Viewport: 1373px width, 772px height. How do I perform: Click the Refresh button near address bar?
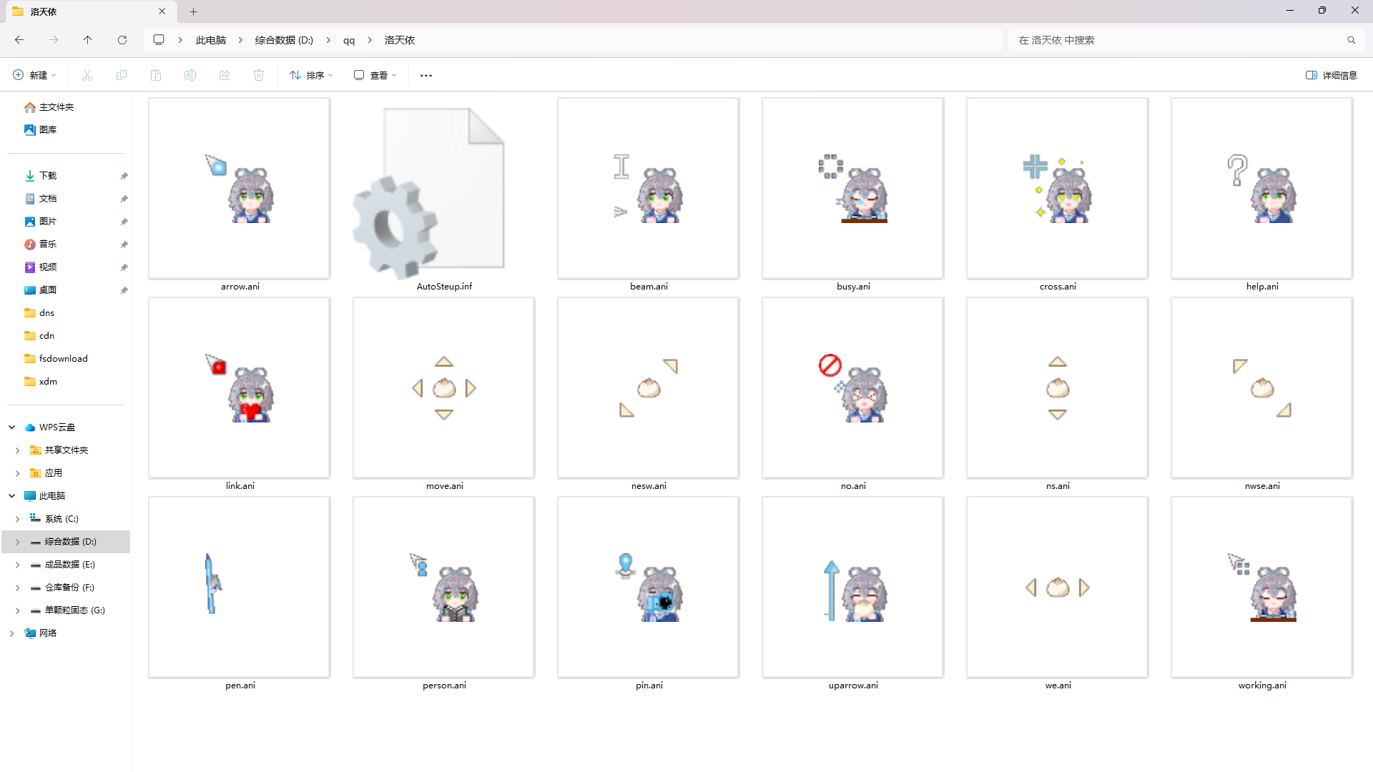(122, 40)
